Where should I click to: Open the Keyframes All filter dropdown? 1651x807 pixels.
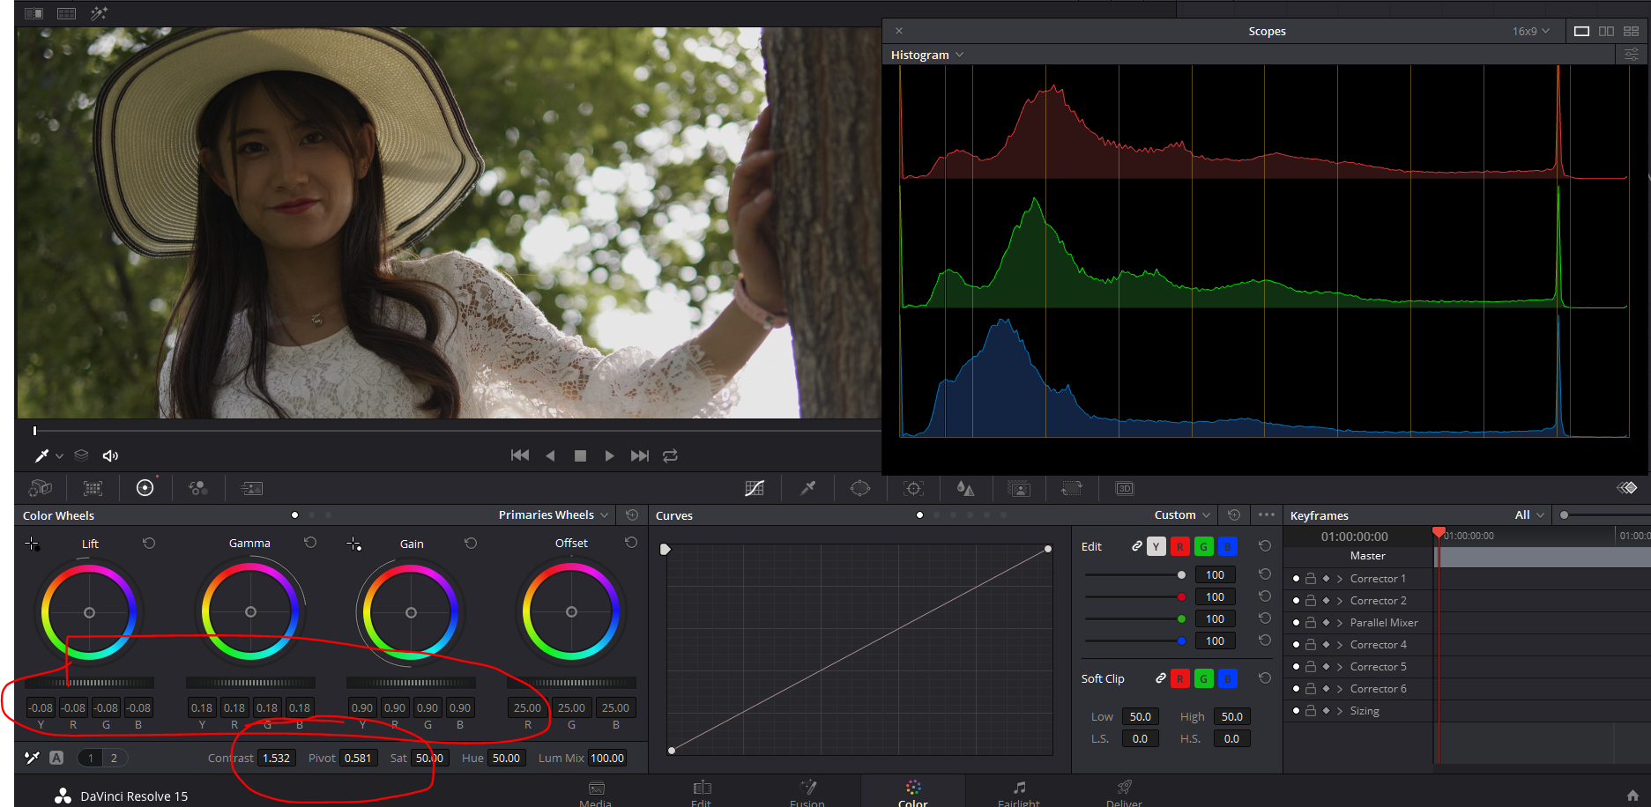[x=1529, y=515]
